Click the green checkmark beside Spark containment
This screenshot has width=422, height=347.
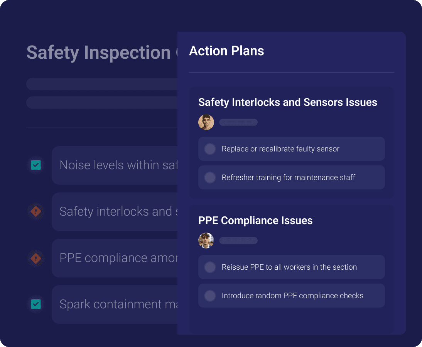coord(36,304)
